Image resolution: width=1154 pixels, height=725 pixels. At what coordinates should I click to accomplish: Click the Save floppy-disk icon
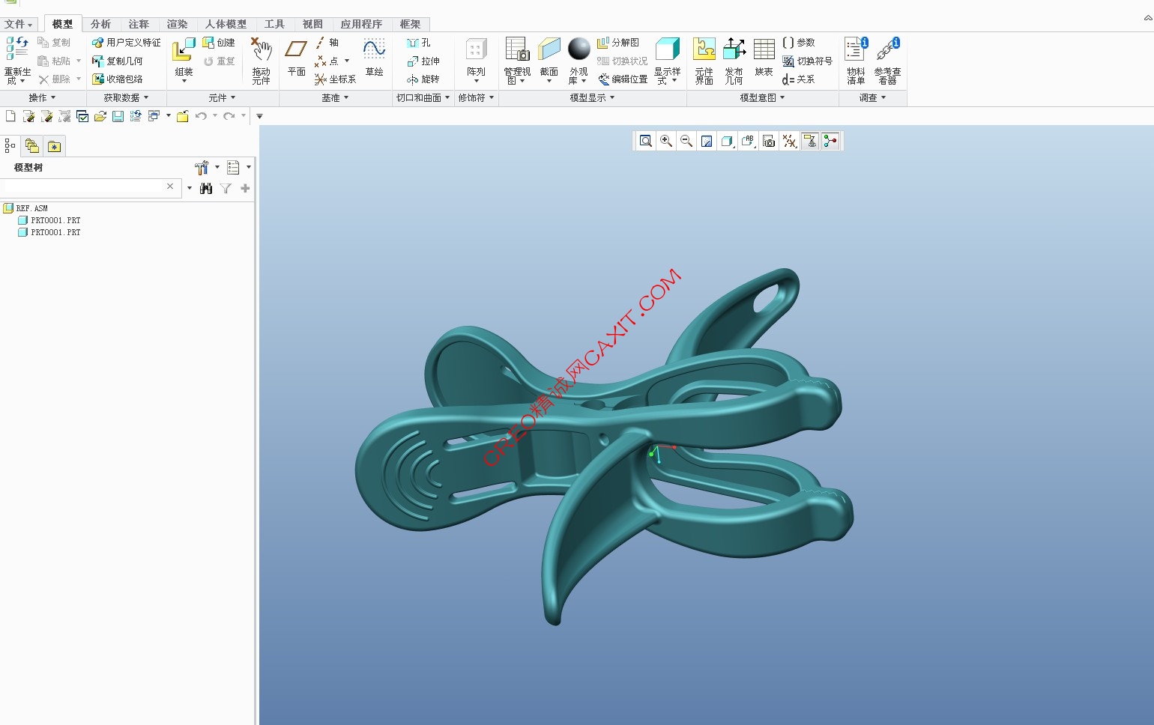point(118,116)
